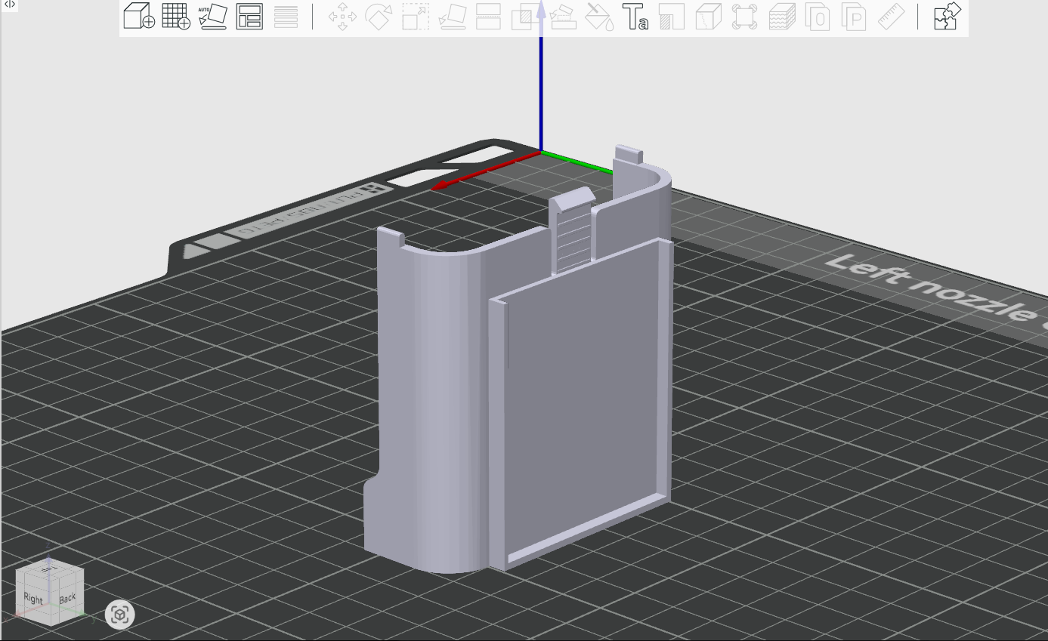Choose the Lay on face tool
The height and width of the screenshot is (641, 1048).
pos(453,17)
